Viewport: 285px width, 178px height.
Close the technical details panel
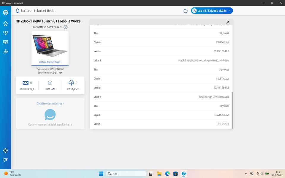(x=228, y=22)
